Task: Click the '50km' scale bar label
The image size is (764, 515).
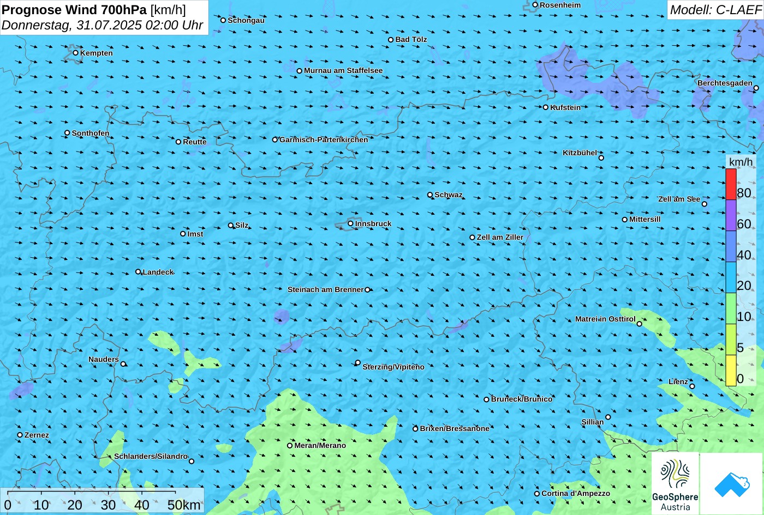Action: pos(184,505)
